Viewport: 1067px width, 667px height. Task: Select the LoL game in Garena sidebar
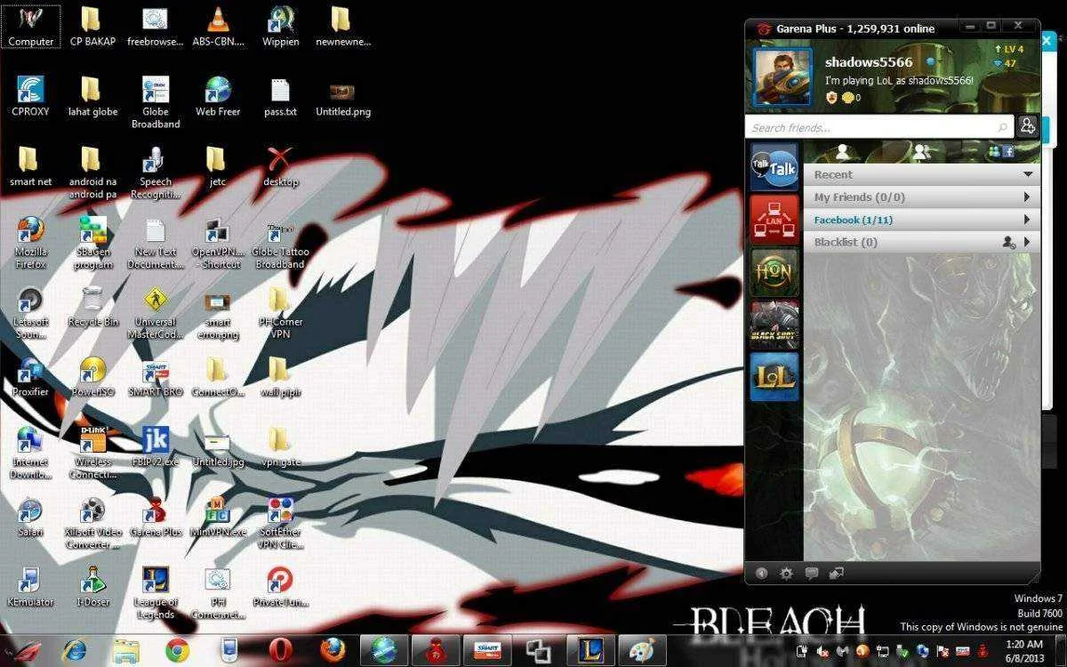point(774,377)
